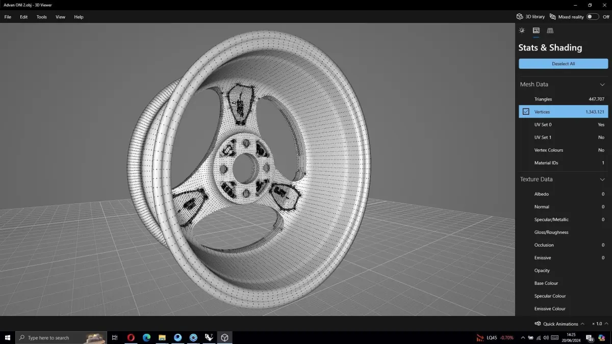Open Task View on the taskbar
The width and height of the screenshot is (612, 344).
pos(115,337)
